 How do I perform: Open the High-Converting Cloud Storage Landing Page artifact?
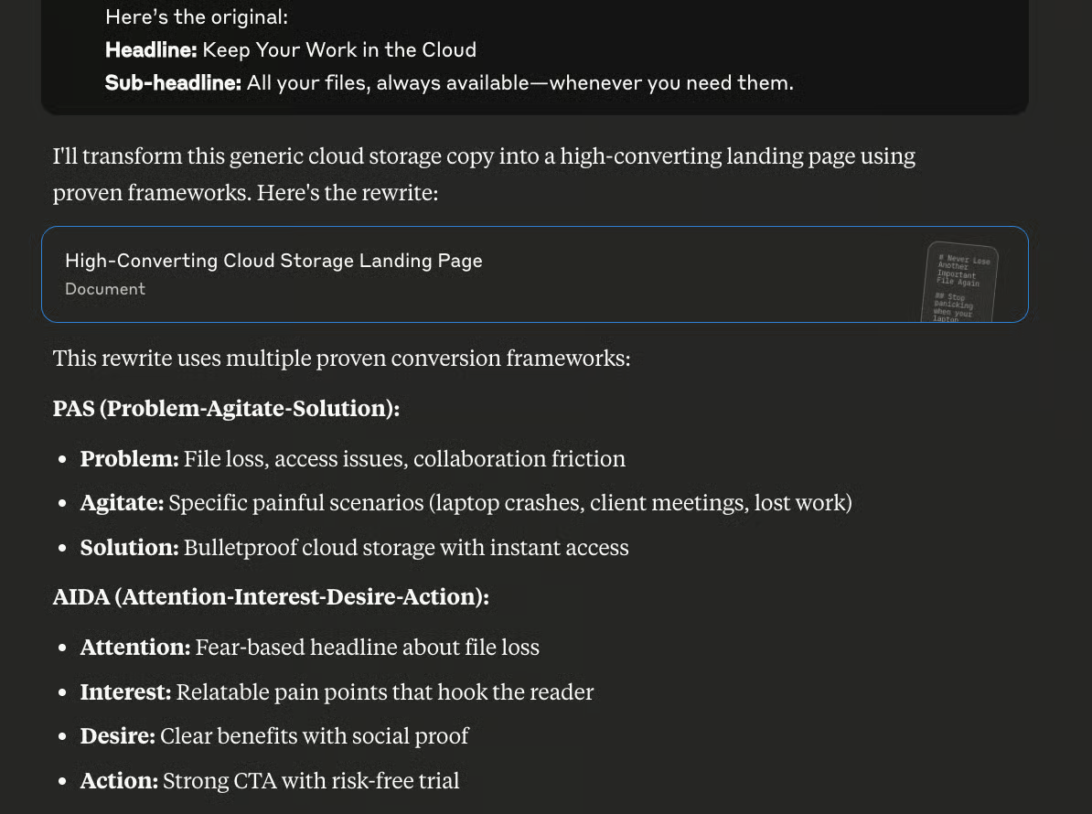534,274
